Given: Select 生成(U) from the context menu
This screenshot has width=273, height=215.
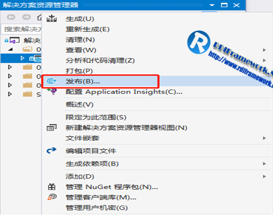Looking at the screenshot, I should pos(80,19).
